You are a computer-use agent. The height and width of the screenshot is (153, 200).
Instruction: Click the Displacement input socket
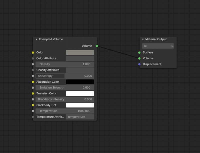[139, 64]
